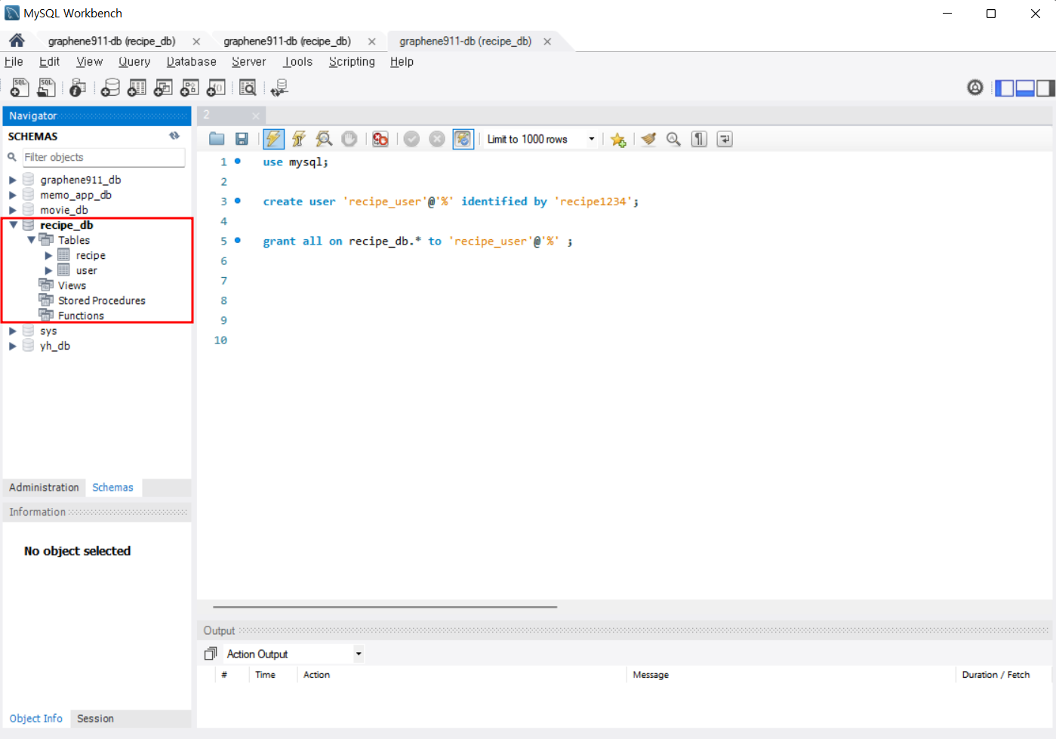This screenshot has width=1056, height=739.
Task: Toggle bottom output panel visibility
Action: 1025,88
